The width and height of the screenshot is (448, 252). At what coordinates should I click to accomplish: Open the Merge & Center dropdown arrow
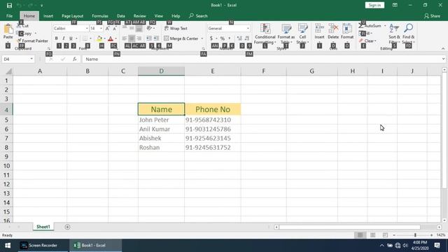pos(202,38)
